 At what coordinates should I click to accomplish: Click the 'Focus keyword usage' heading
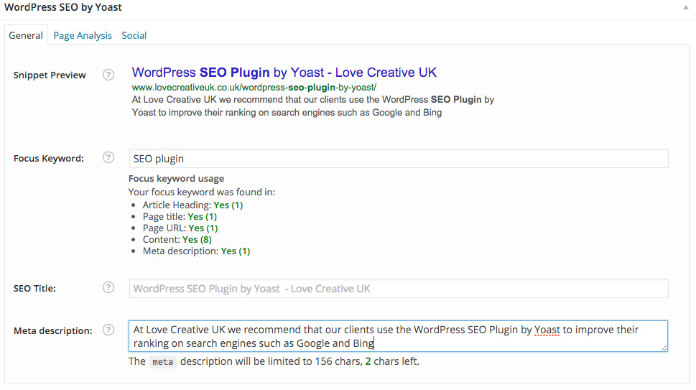click(x=176, y=178)
